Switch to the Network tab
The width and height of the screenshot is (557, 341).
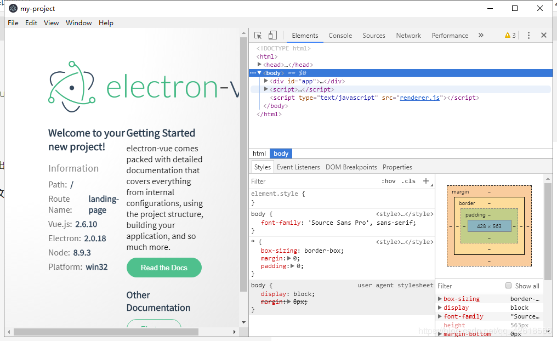click(x=408, y=36)
